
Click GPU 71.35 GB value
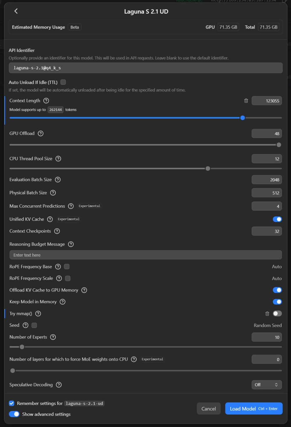(x=228, y=27)
